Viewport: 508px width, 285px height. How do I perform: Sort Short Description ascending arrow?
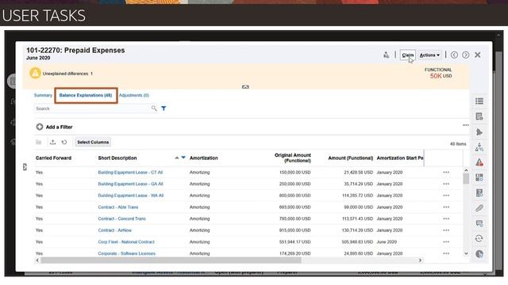coord(176,158)
